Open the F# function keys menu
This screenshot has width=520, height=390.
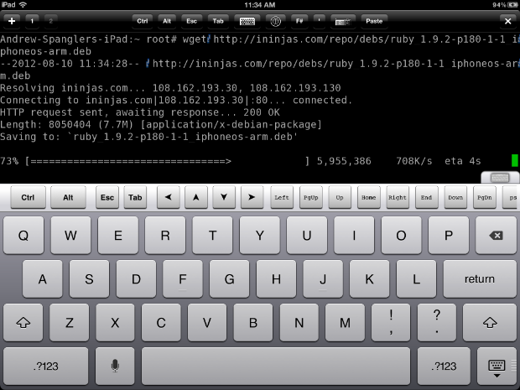point(299,19)
